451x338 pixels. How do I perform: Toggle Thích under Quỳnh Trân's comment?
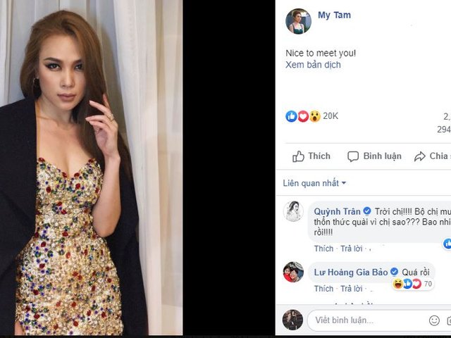tap(323, 249)
